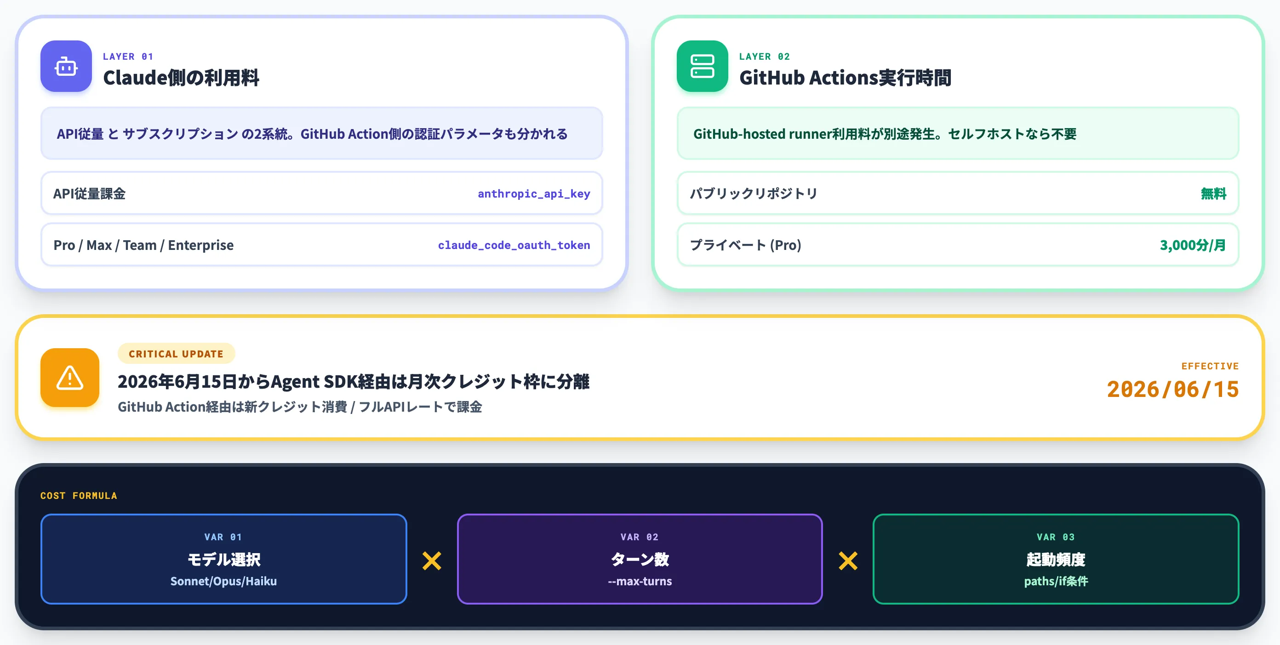The width and height of the screenshot is (1280, 645).
Task: Click the LAYER 01 label
Action: pyautogui.click(x=128, y=56)
